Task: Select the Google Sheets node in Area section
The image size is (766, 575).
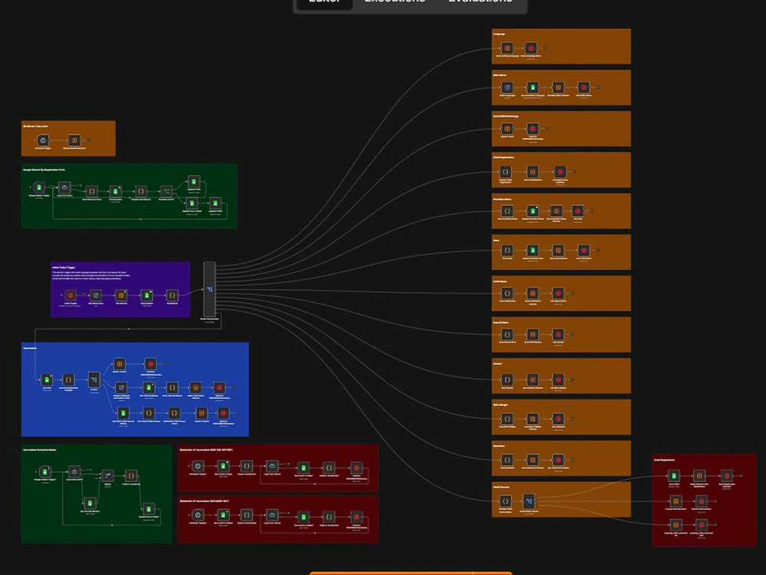Action: (532, 251)
